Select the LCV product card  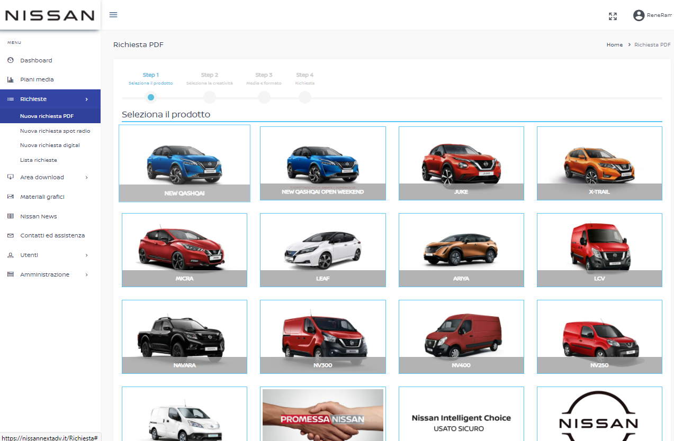pyautogui.click(x=599, y=250)
